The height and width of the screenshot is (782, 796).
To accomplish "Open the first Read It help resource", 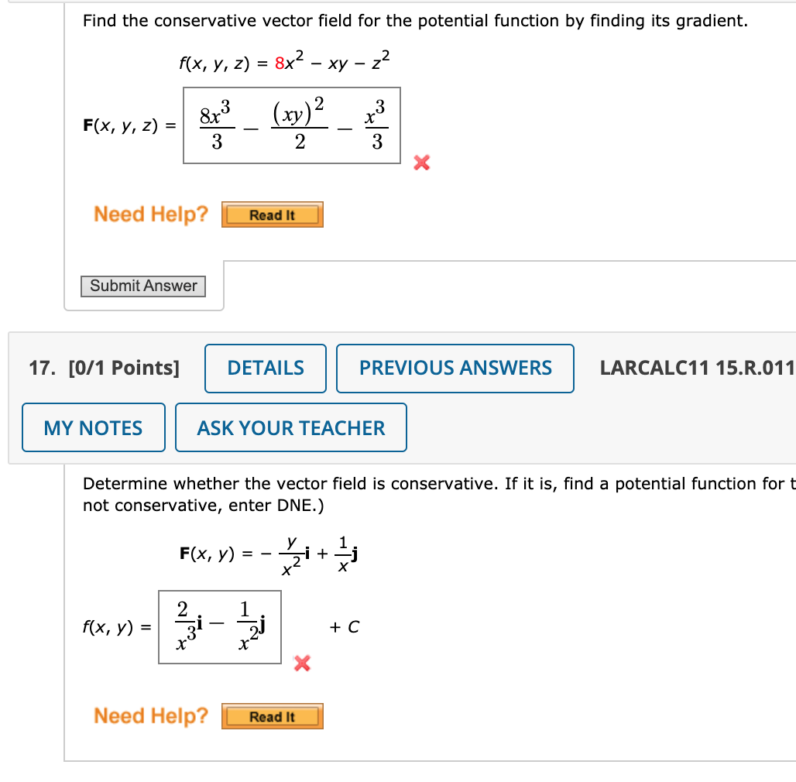I will click(x=272, y=214).
